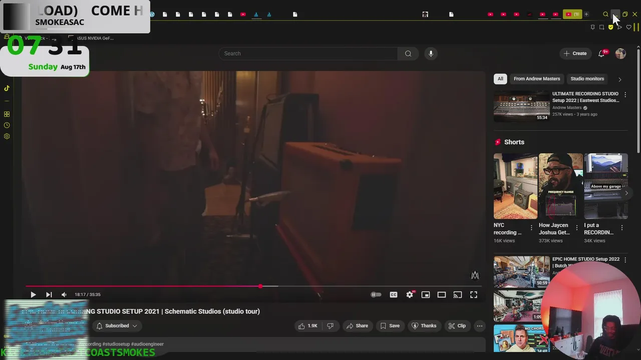Open browser sidebar settings gear

coord(7,136)
